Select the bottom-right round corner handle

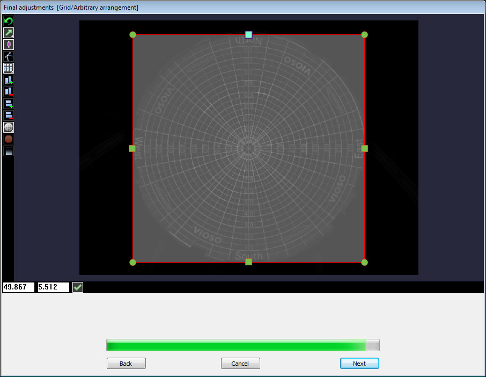pyautogui.click(x=365, y=263)
